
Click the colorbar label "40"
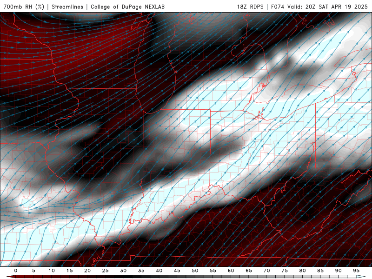pyautogui.click(x=159, y=271)
